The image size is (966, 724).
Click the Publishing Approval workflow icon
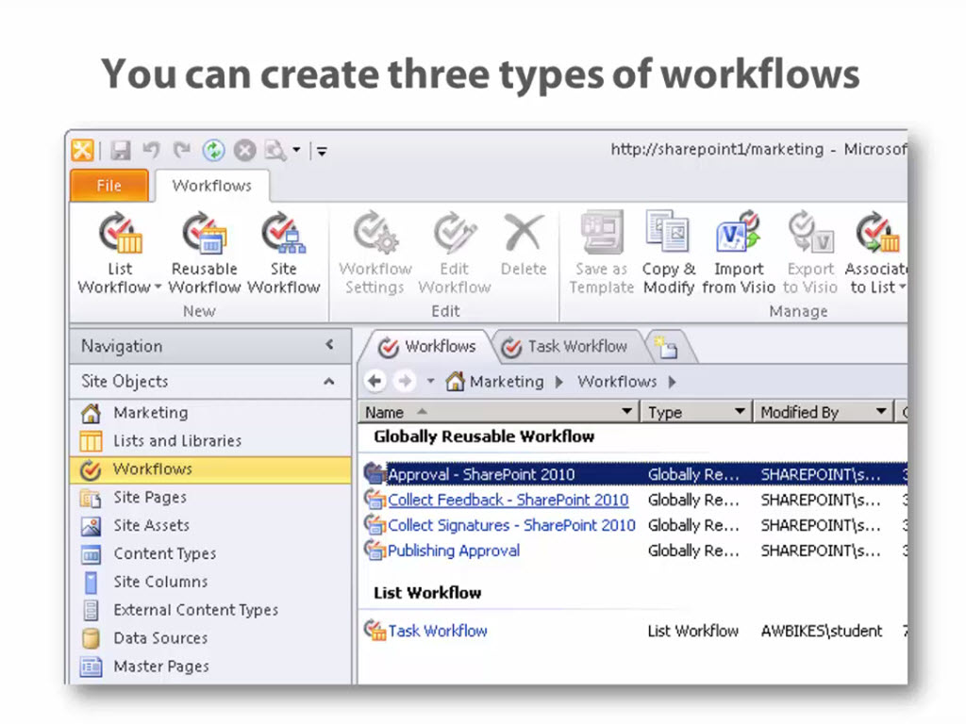[x=374, y=550]
